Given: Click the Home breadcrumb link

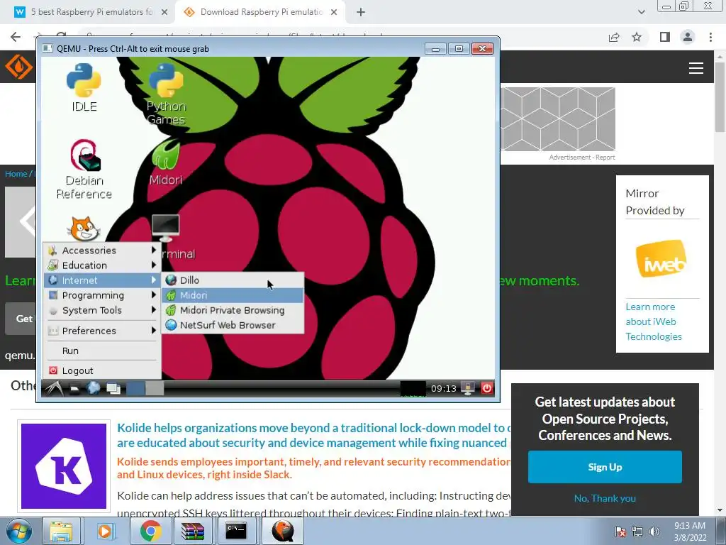Looking at the screenshot, I should 16,174.
